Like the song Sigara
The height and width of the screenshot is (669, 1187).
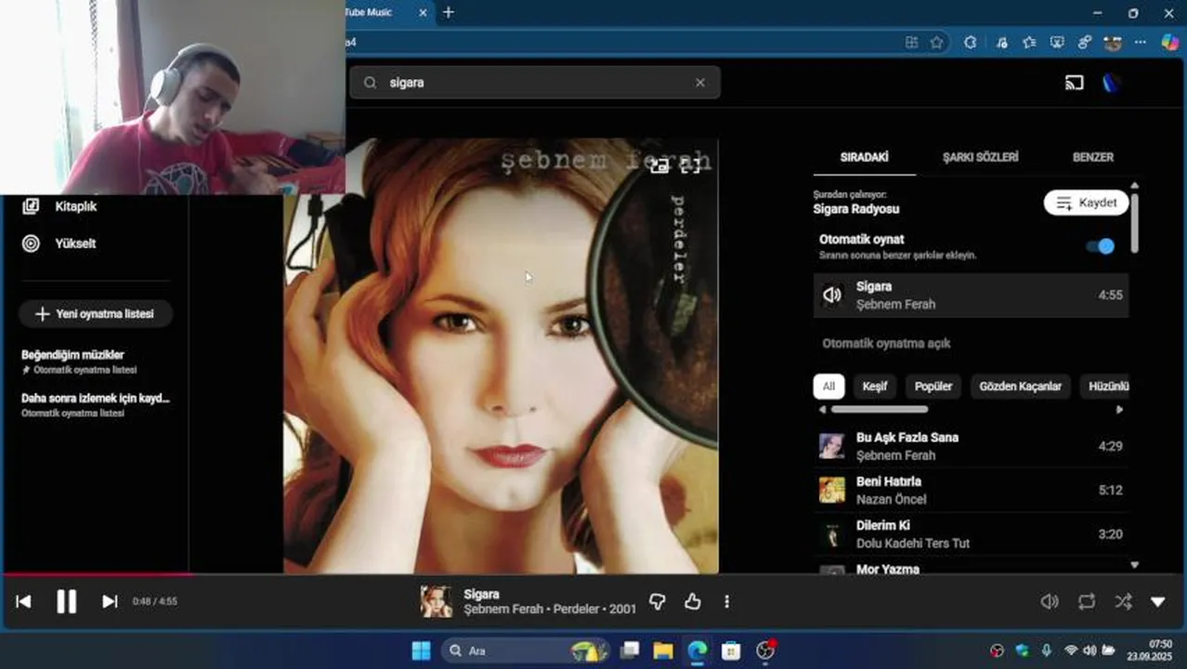point(693,602)
